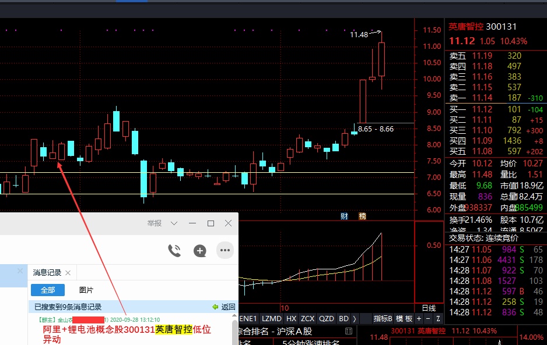Select the 消息记录 tab
Image resolution: width=547 pixels, height=345 pixels.
point(47,273)
